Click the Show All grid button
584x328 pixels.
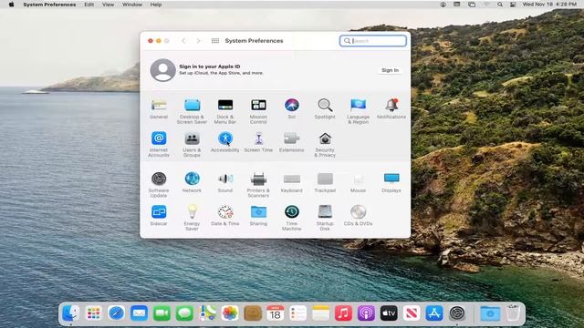[215, 41]
